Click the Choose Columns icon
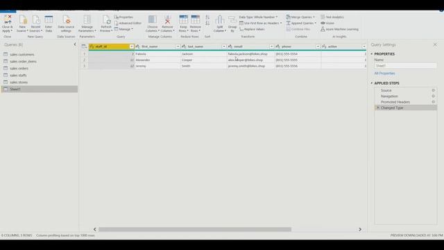 tap(153, 19)
